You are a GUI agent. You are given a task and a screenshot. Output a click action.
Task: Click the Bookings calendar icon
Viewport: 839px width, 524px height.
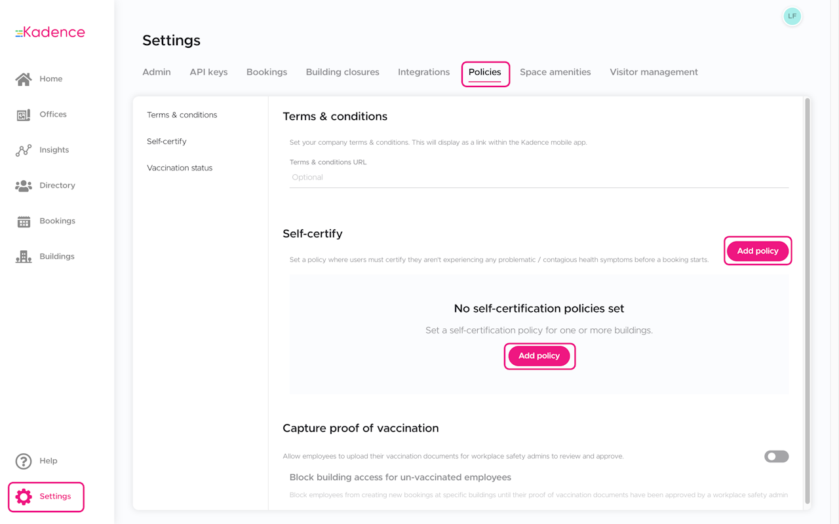[24, 221]
